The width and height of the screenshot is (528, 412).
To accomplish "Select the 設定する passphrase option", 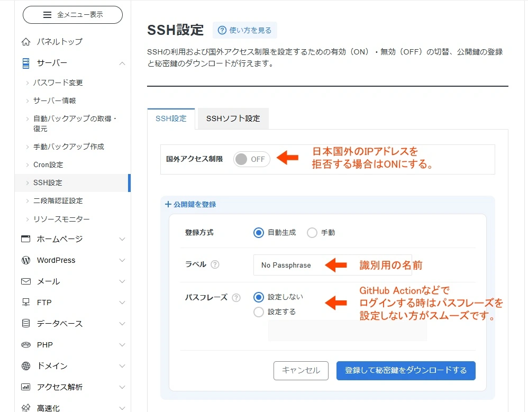I will click(259, 312).
